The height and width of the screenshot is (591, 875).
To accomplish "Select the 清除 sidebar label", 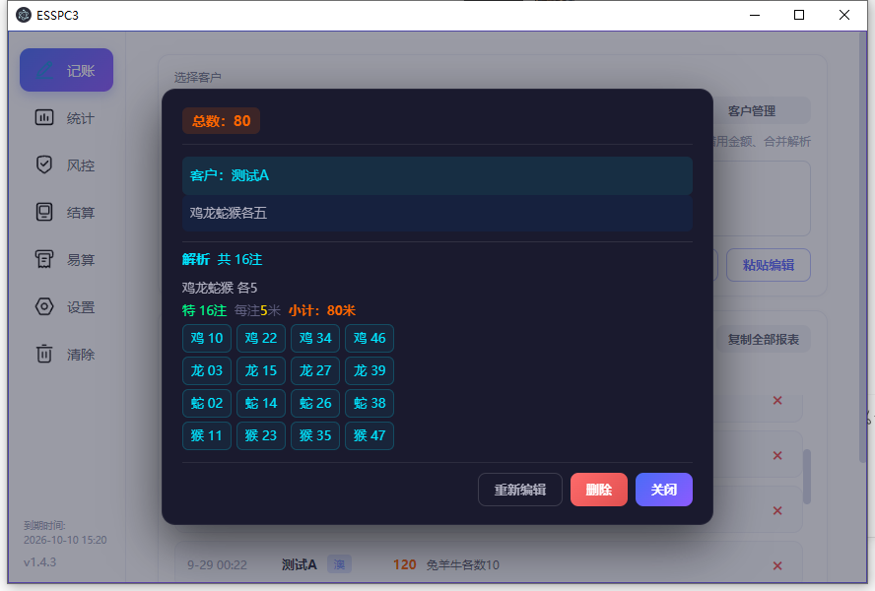I will tap(81, 355).
